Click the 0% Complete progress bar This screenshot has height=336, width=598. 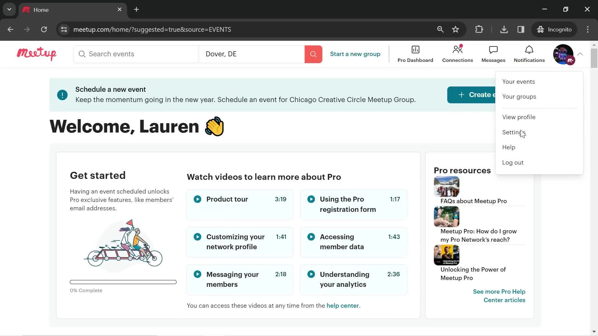click(123, 282)
